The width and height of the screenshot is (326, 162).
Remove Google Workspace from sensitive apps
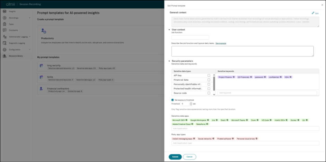(x=208, y=120)
